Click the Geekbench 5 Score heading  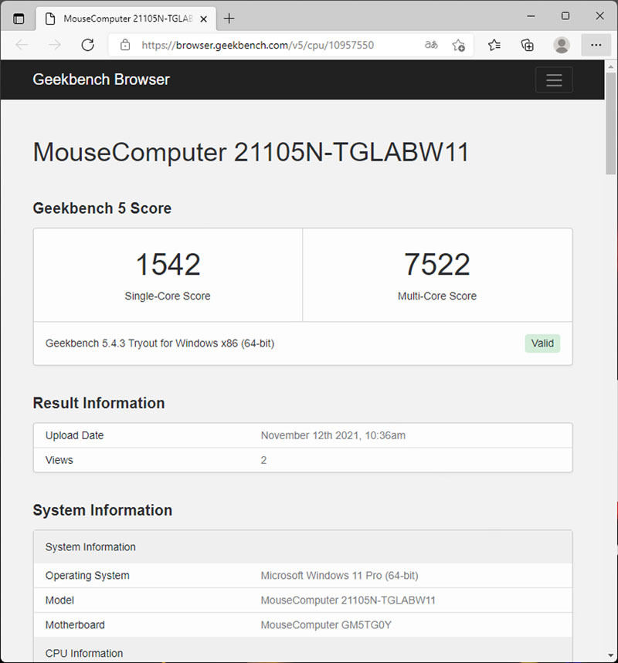click(x=102, y=208)
